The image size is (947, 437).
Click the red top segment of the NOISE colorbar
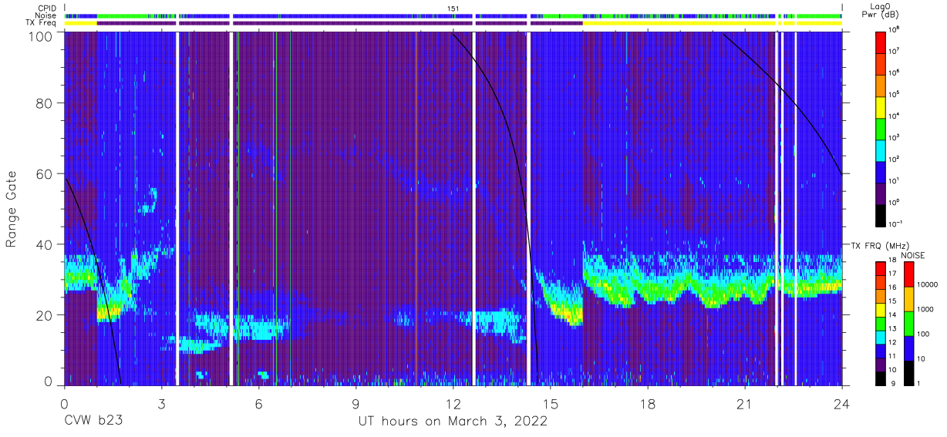click(909, 274)
